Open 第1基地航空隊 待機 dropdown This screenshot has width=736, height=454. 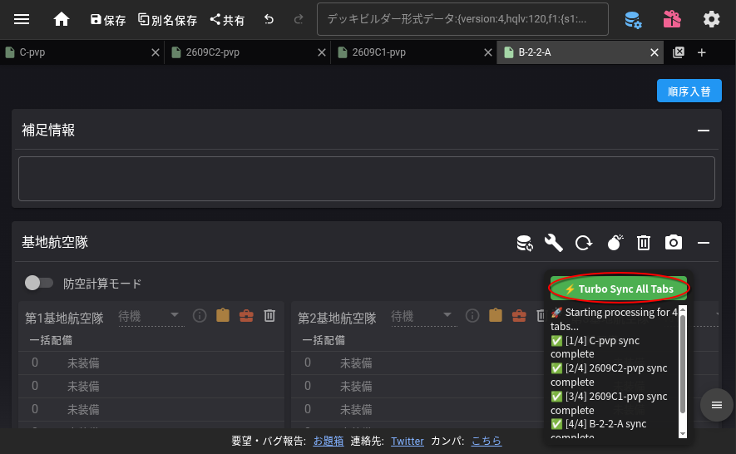150,317
